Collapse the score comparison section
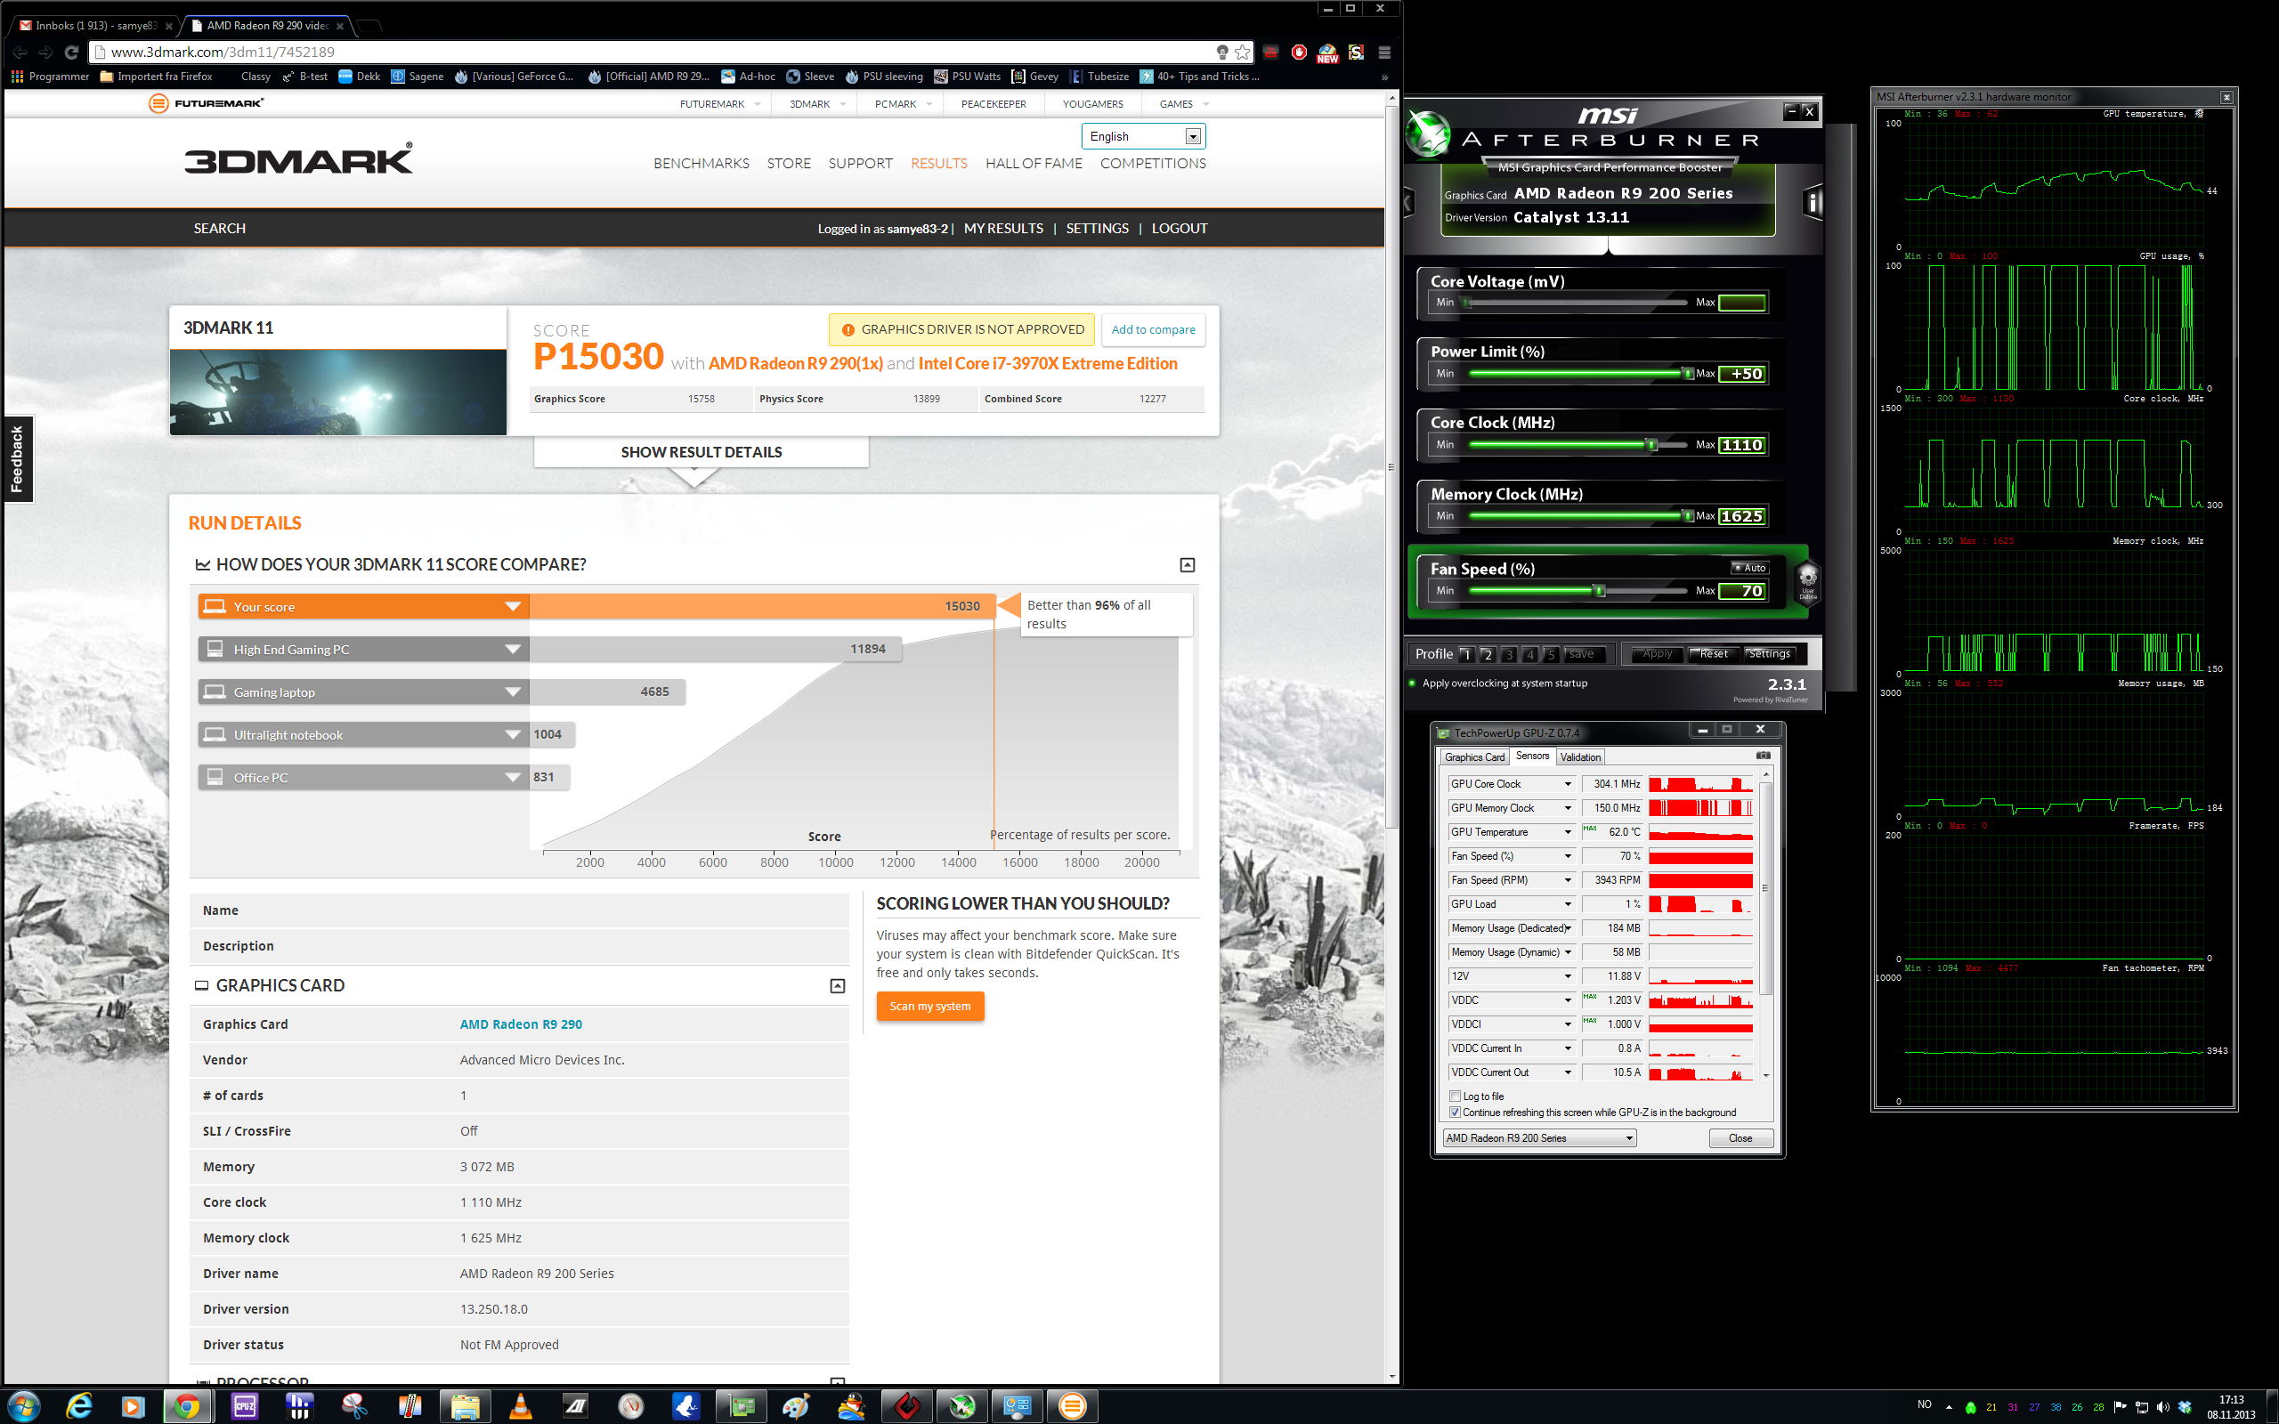Image resolution: width=2279 pixels, height=1424 pixels. pyautogui.click(x=1188, y=565)
